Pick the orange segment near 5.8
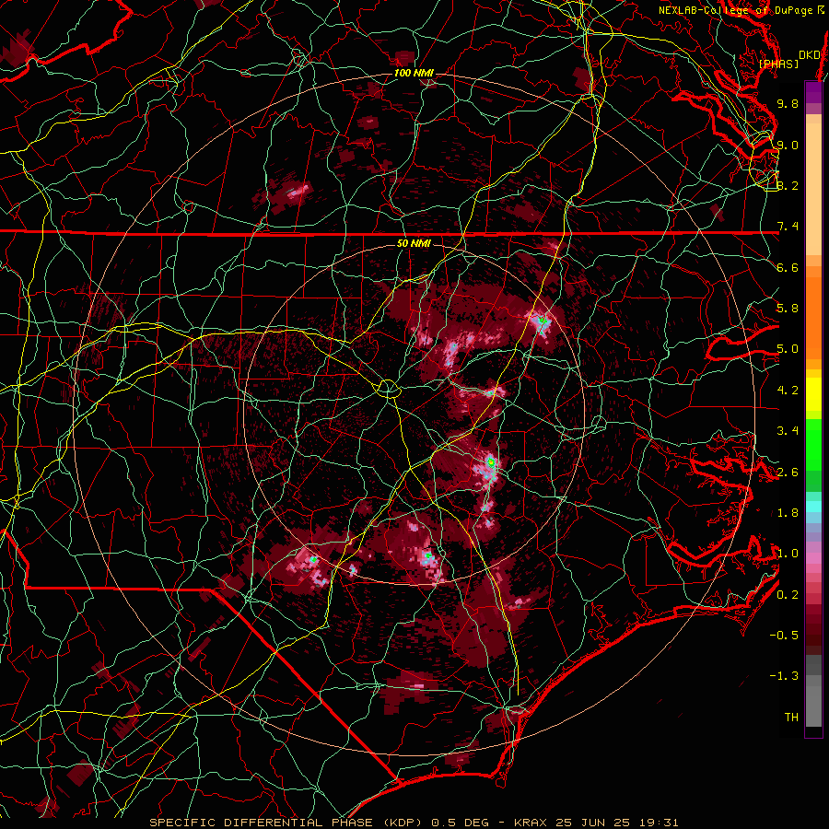This screenshot has width=829, height=829. point(813,317)
